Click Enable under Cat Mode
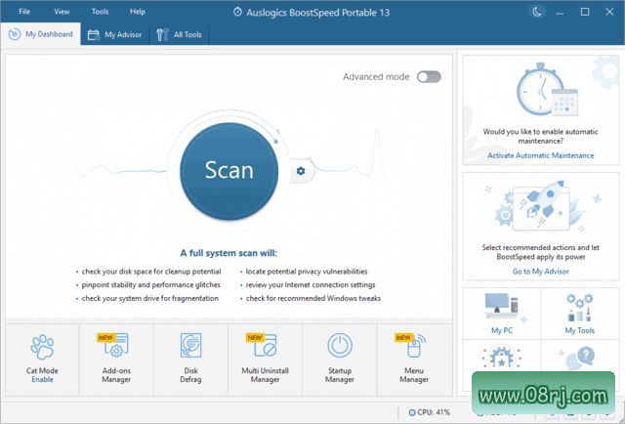The width and height of the screenshot is (625, 424). [x=42, y=379]
